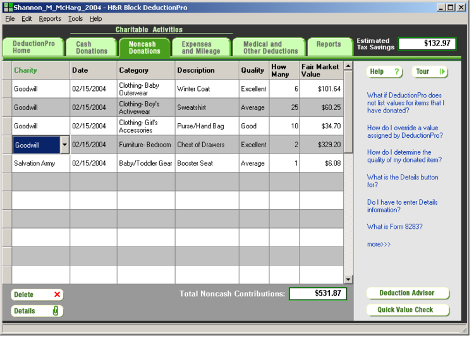Click the $101.64 fair market value cell
The width and height of the screenshot is (474, 340).
coord(321,89)
